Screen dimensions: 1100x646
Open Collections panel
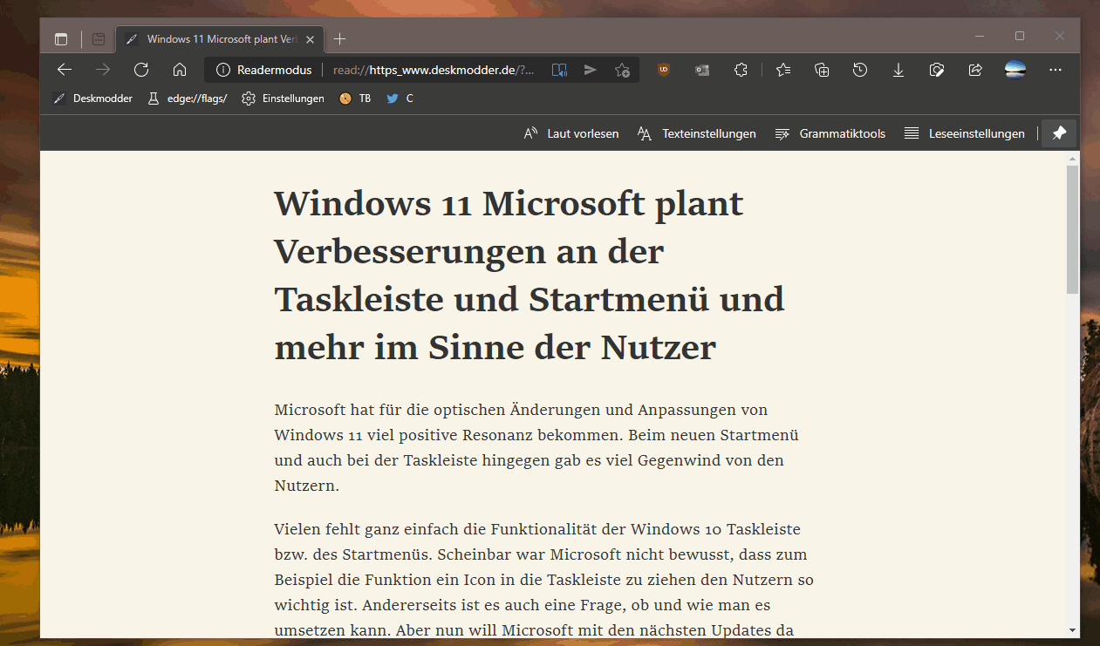822,70
